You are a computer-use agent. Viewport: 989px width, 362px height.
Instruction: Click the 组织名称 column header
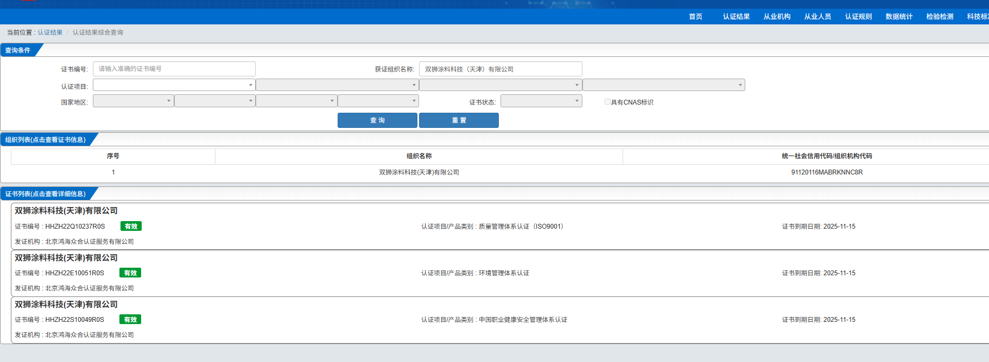(x=419, y=156)
